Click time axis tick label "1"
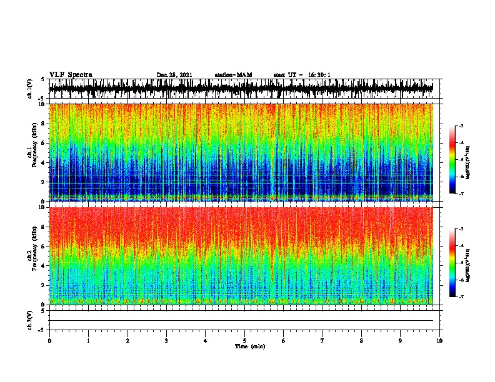This screenshot has height=382, width=495. 88,341
